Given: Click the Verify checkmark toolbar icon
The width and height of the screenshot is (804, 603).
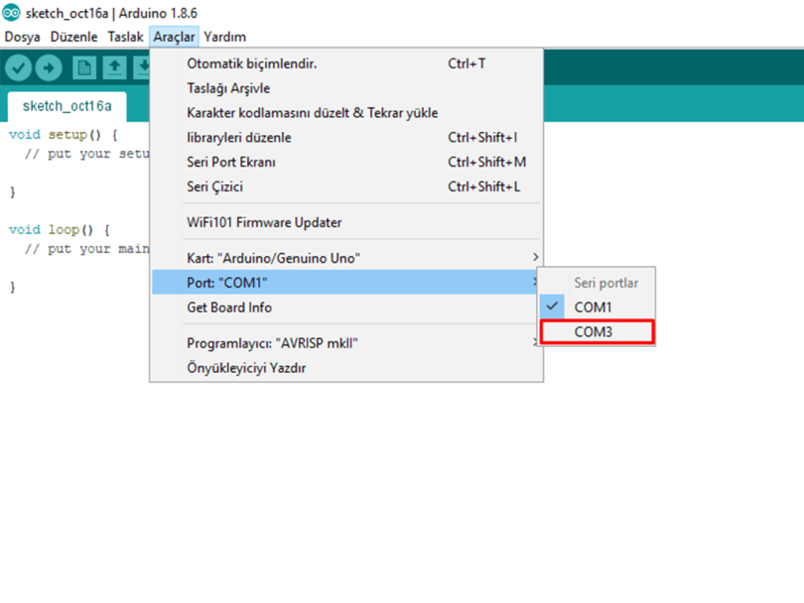Looking at the screenshot, I should (19, 67).
